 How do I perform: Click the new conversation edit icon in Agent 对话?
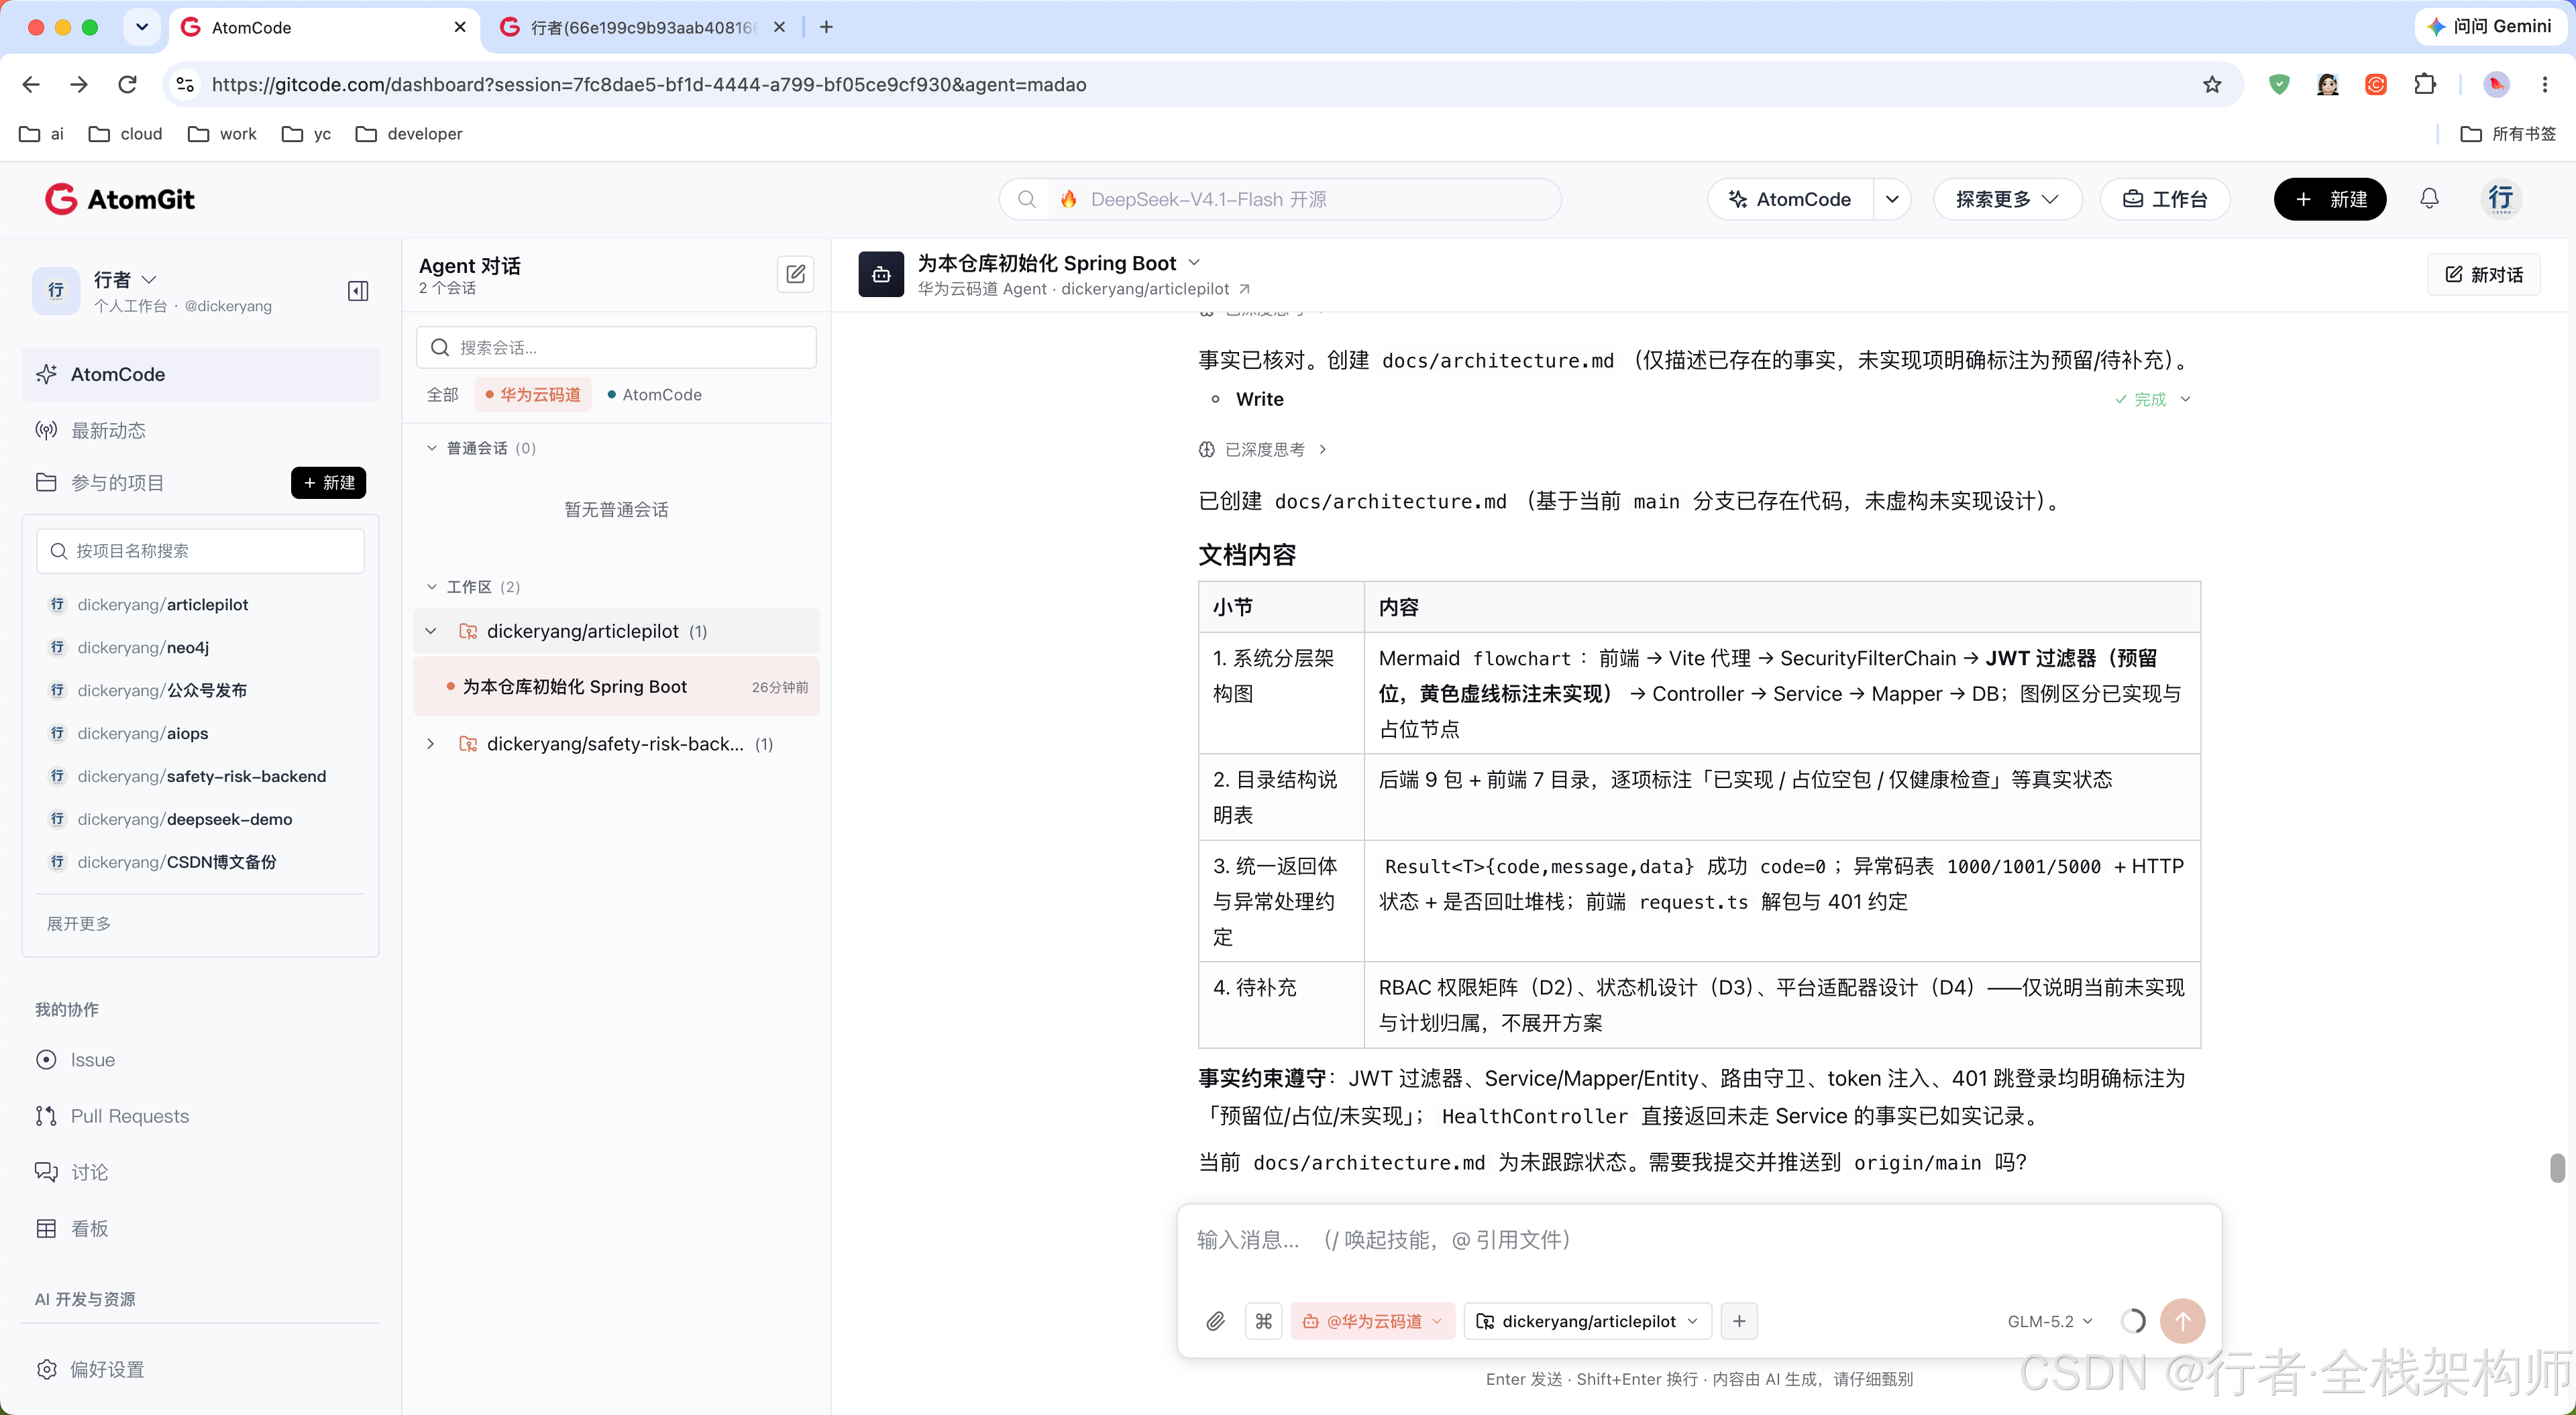[x=795, y=274]
